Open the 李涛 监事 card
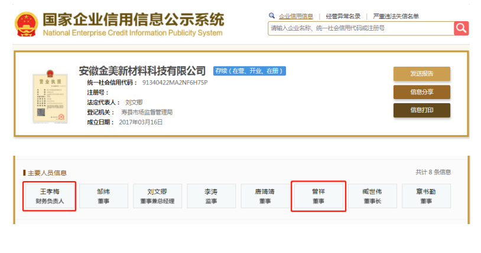 point(211,196)
